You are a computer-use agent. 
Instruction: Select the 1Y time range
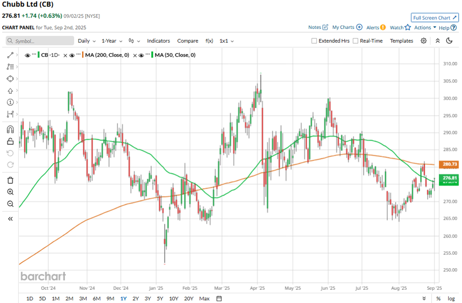tap(123, 298)
